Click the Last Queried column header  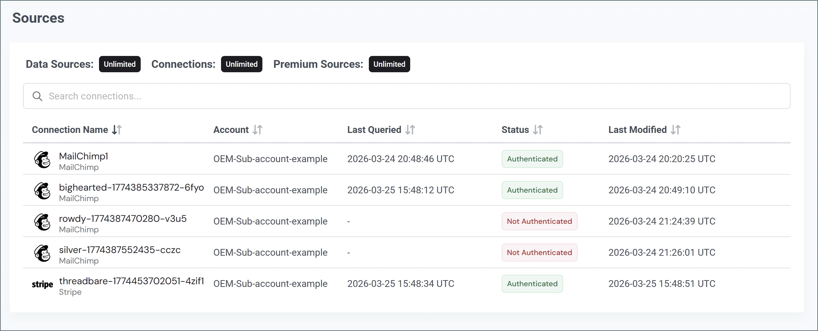click(x=374, y=130)
